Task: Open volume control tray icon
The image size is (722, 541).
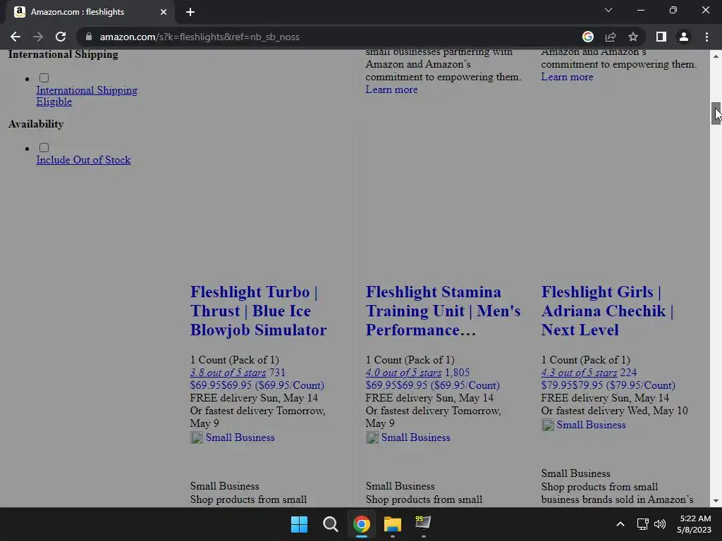Action: pos(660,524)
